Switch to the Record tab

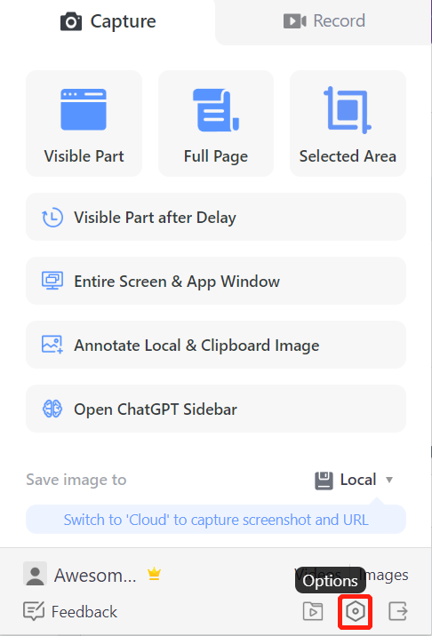[324, 21]
